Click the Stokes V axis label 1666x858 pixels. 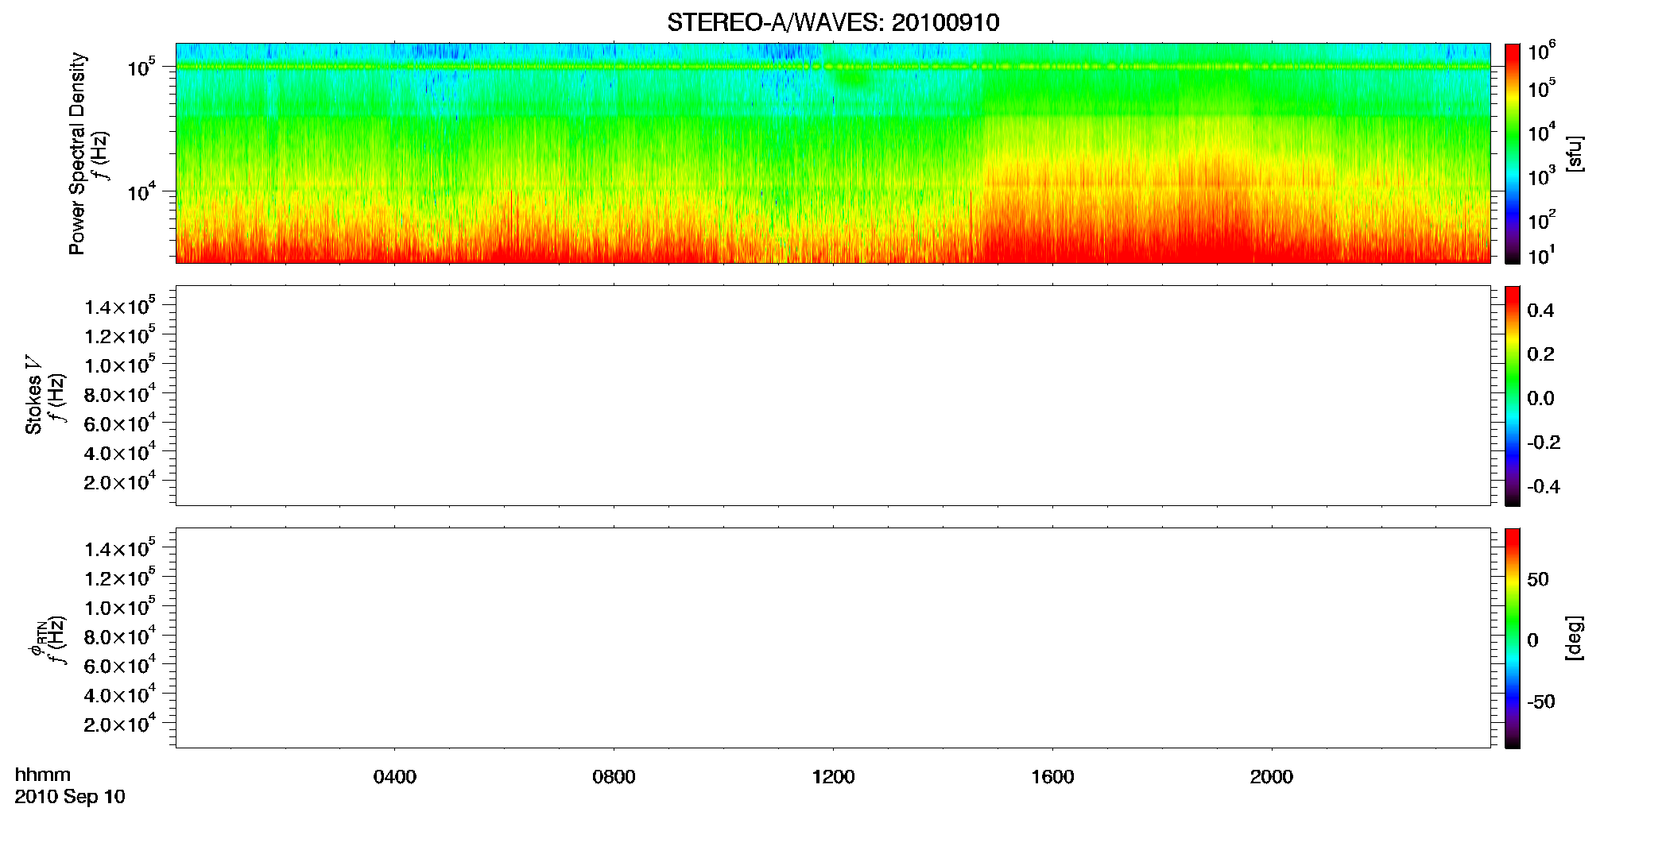[34, 395]
